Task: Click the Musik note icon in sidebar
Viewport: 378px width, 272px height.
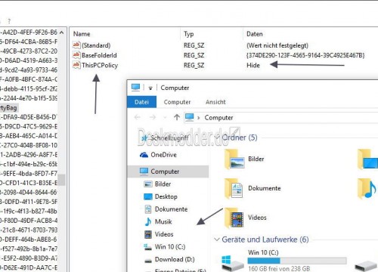Action: [148, 221]
